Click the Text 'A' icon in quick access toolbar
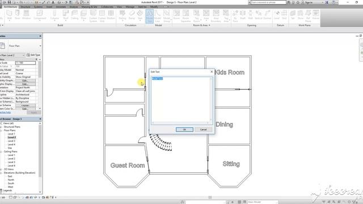Viewport: 363px width, 204px height. click(x=53, y=2)
